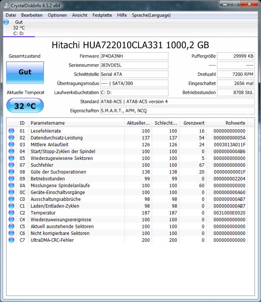Click the Übertragungsmodus field ---- | SATA/300
The width and height of the screenshot is (261, 302).
pos(134,83)
